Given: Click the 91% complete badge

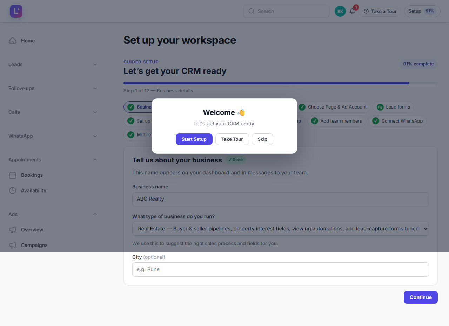Looking at the screenshot, I should [x=418, y=64].
